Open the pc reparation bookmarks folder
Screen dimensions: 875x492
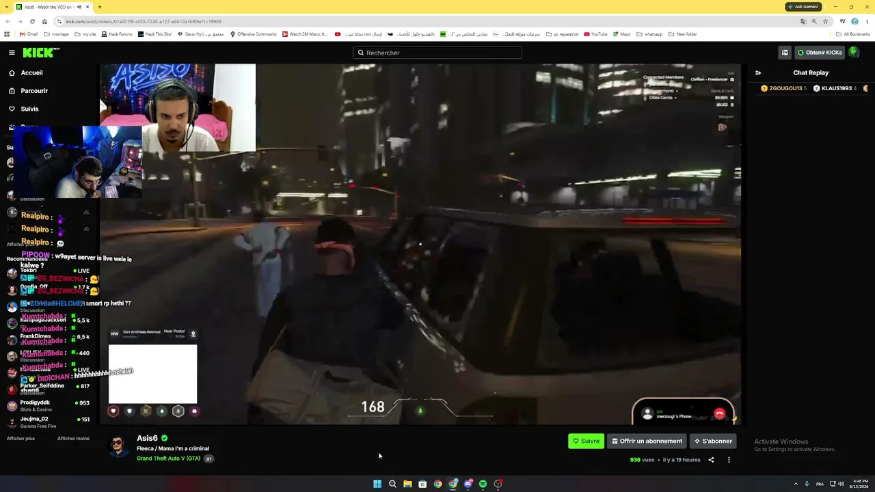point(562,34)
